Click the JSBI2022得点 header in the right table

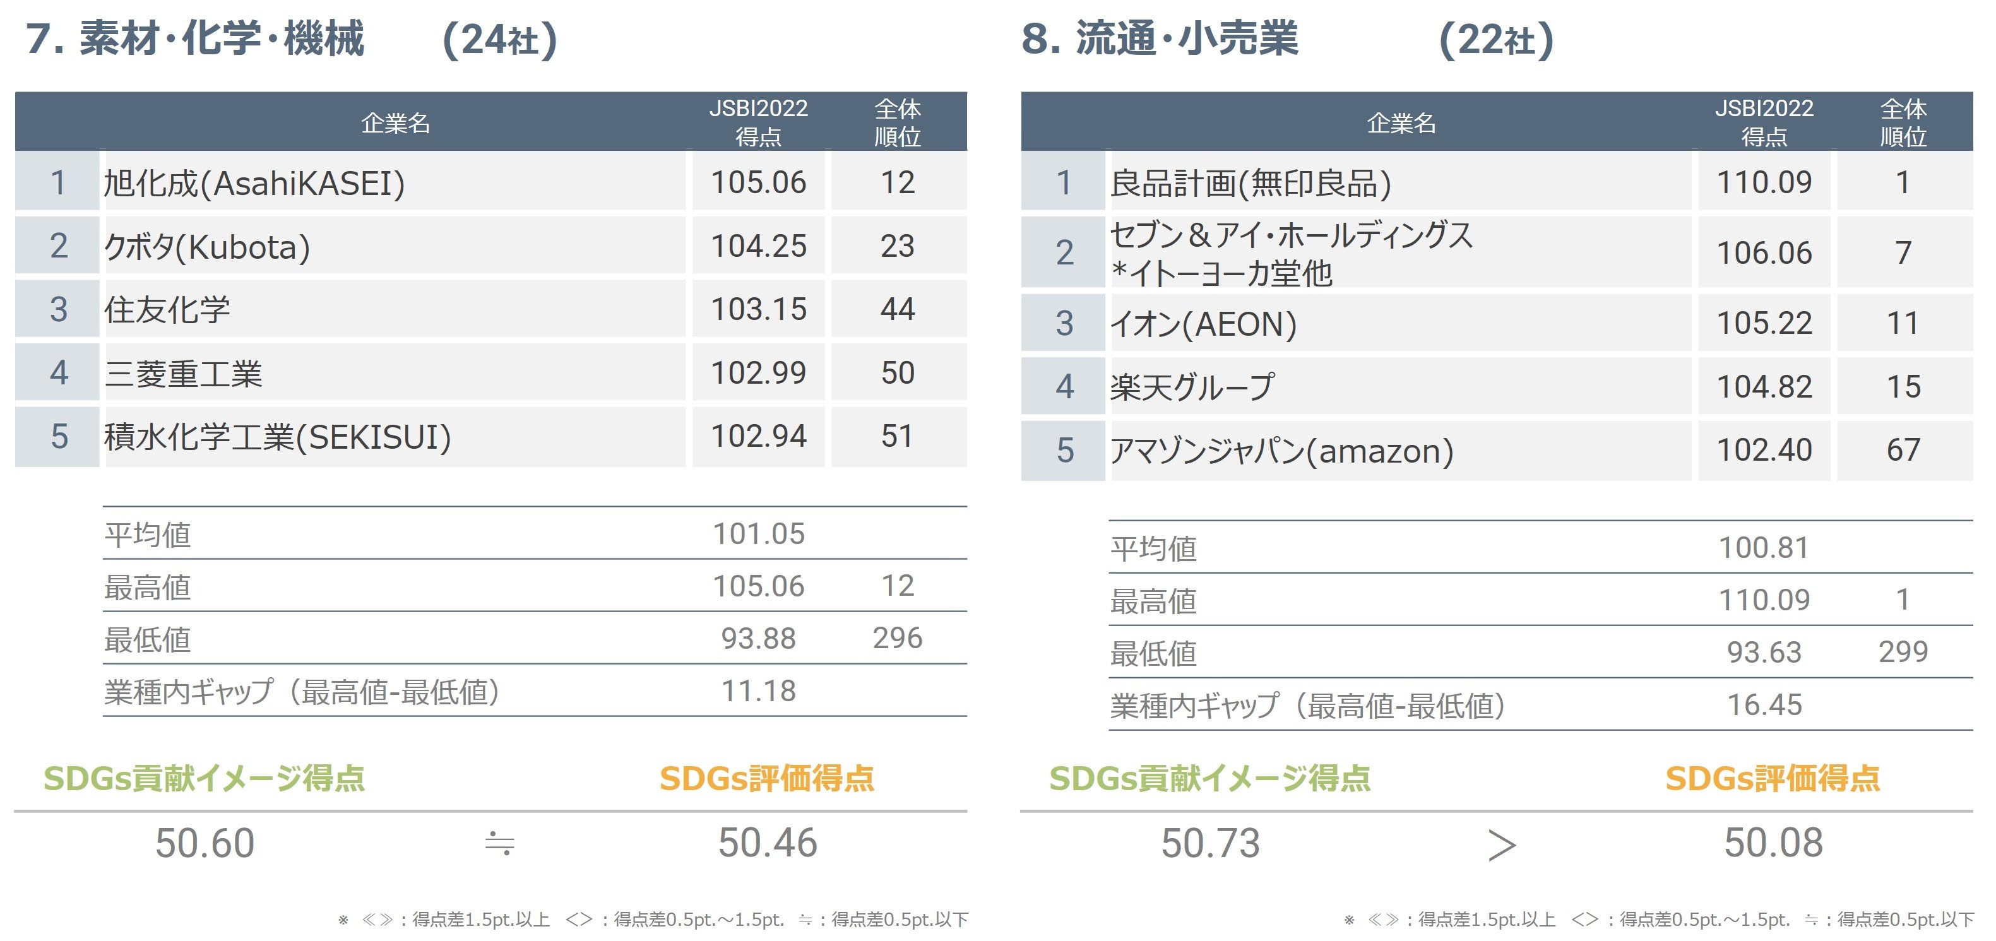[x=1764, y=122]
